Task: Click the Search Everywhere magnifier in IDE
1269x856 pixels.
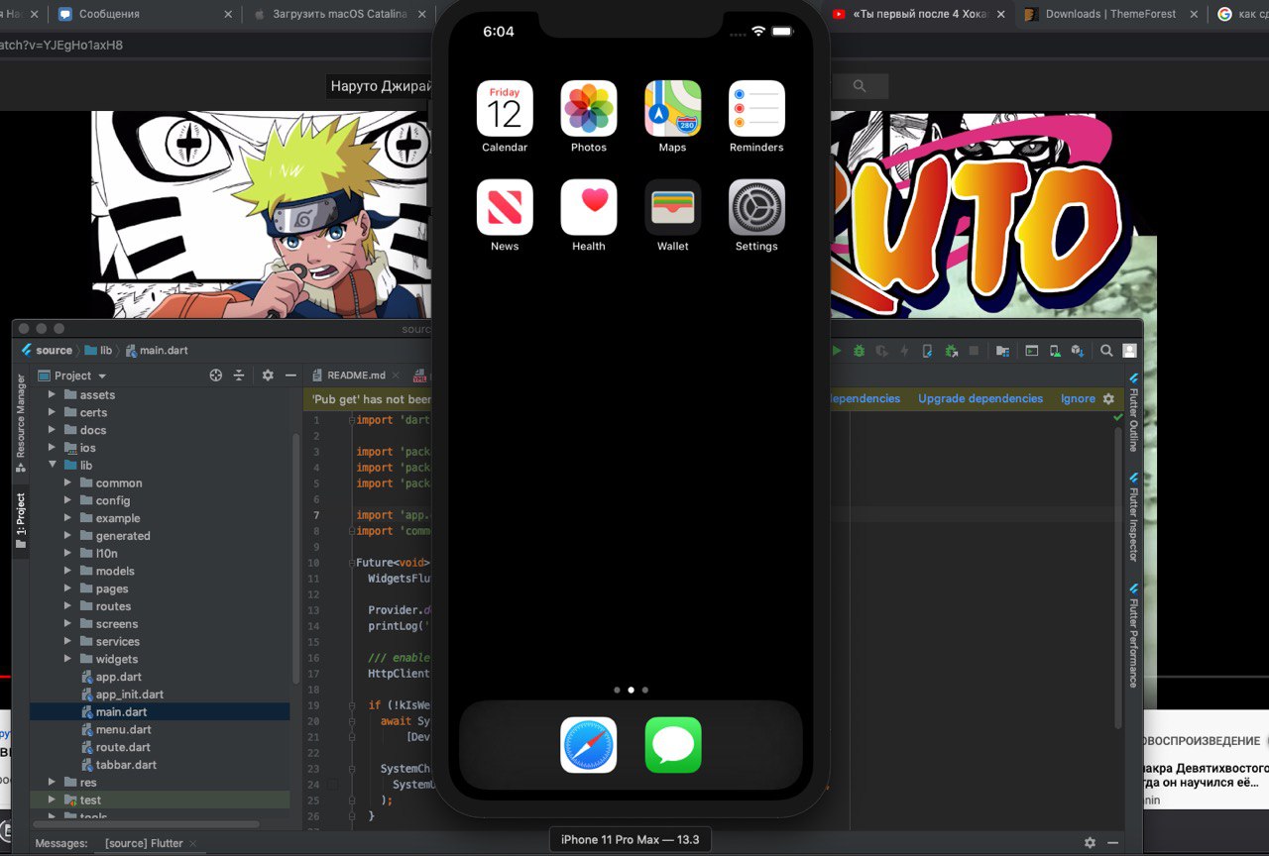Action: point(1106,351)
